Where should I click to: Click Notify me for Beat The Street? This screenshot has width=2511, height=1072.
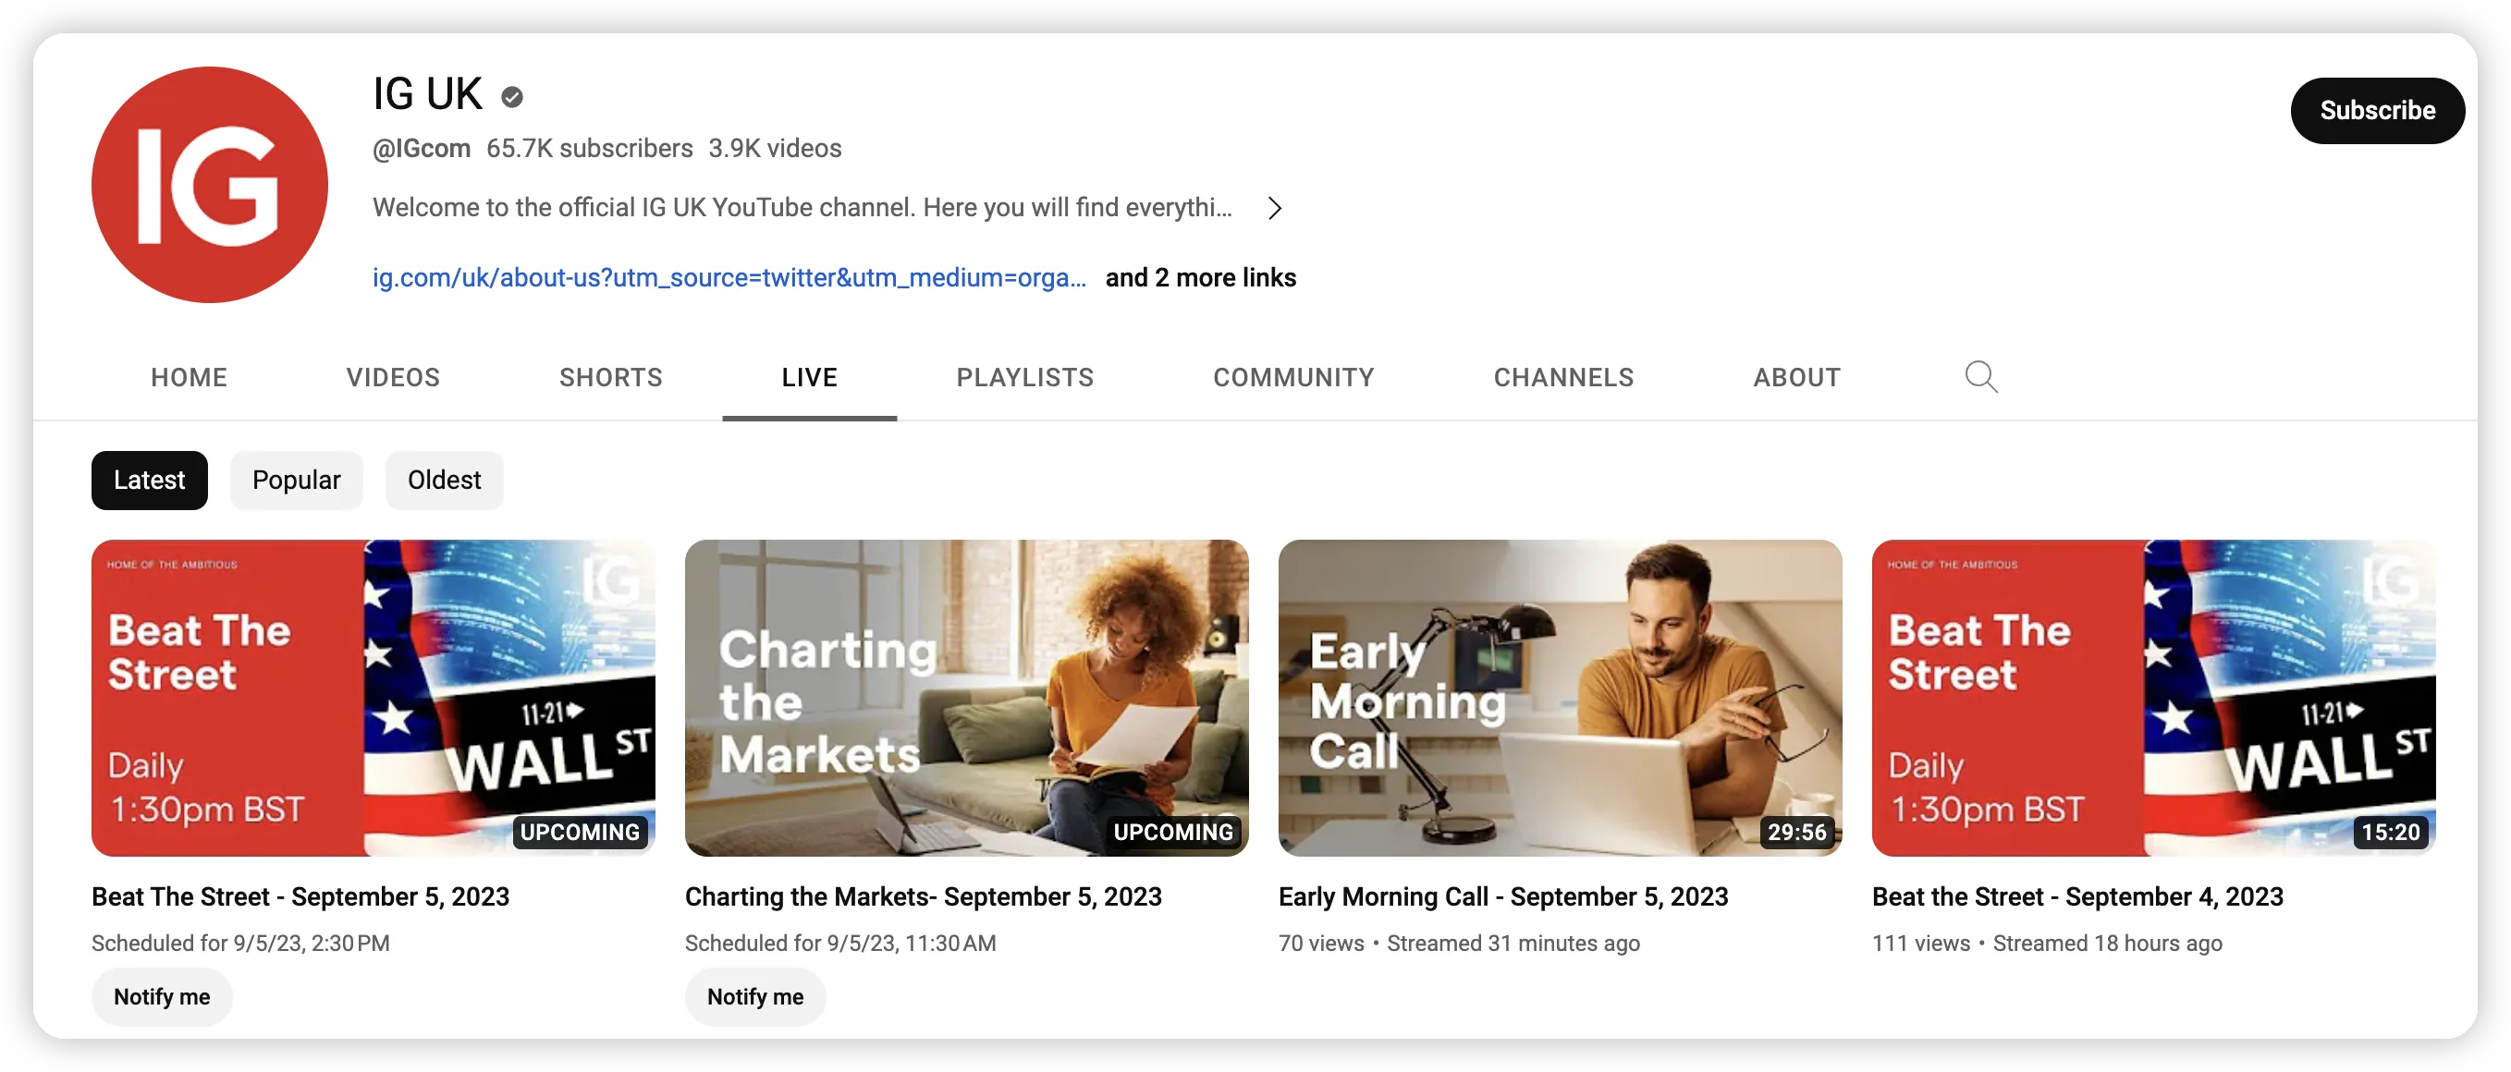click(x=162, y=996)
